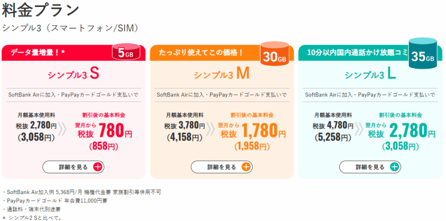Click the red 5GB data cylinder icon
446x221 pixels.
pos(126,53)
